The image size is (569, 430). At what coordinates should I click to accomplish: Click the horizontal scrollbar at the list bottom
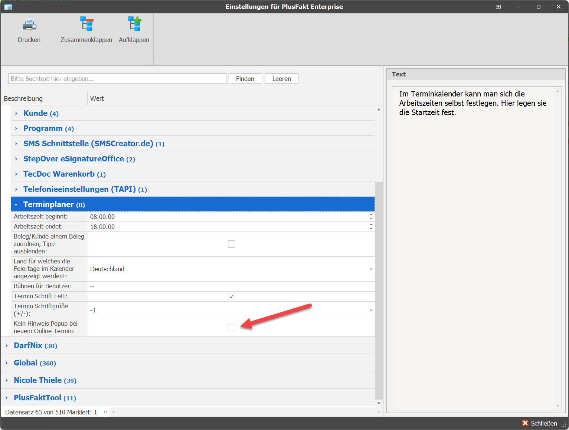coord(246,412)
